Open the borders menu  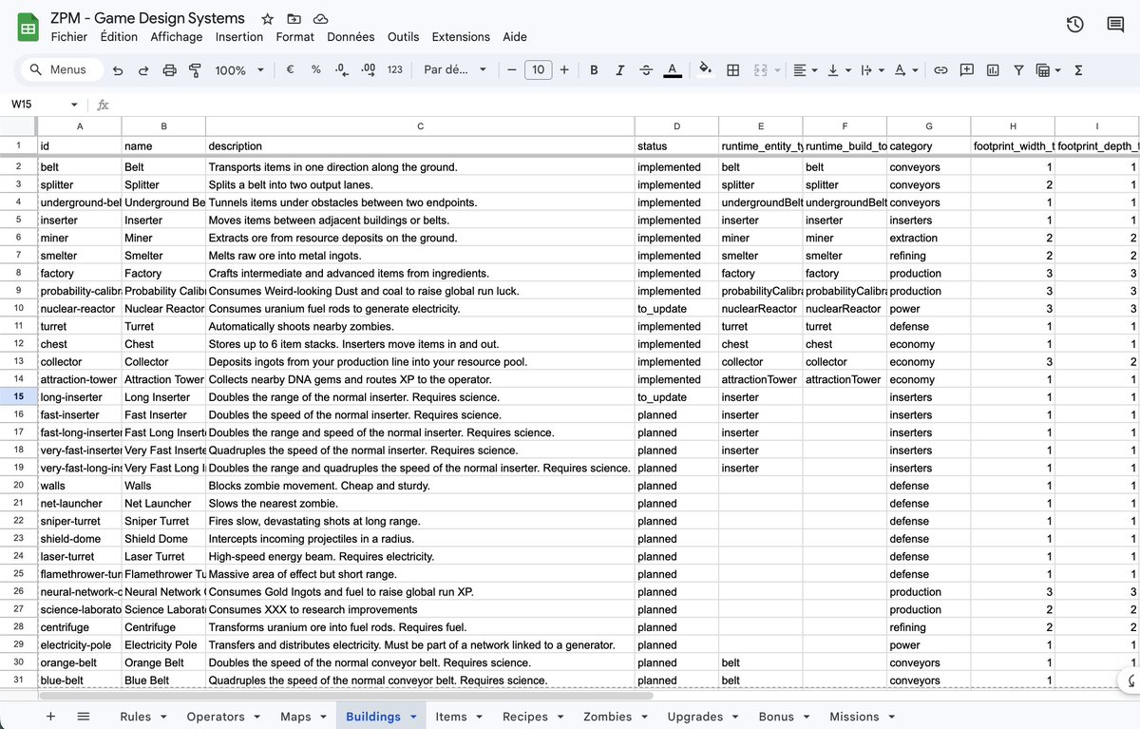732,69
